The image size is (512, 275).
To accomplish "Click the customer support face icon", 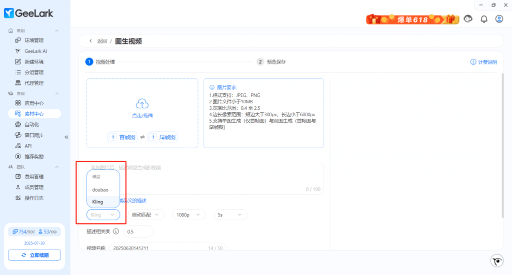I will (468, 19).
